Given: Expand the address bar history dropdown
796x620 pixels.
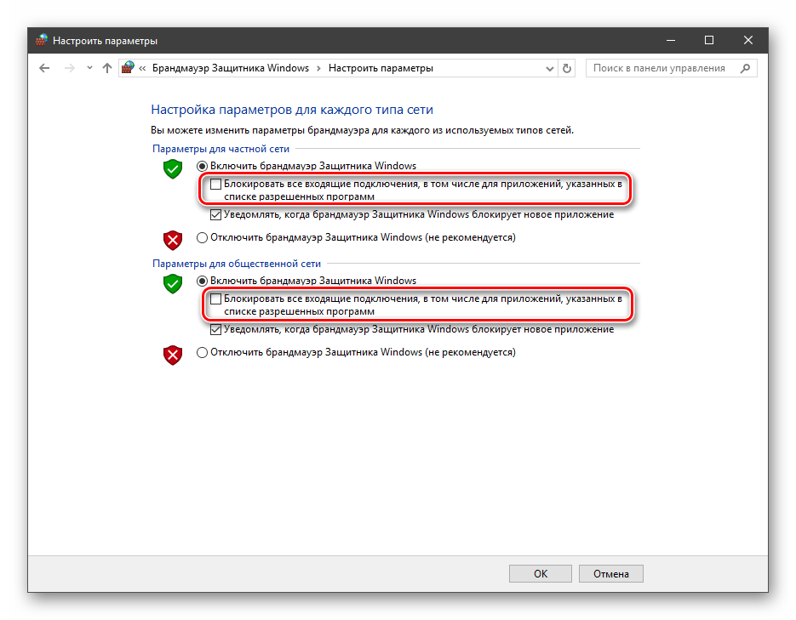Looking at the screenshot, I should tap(548, 68).
